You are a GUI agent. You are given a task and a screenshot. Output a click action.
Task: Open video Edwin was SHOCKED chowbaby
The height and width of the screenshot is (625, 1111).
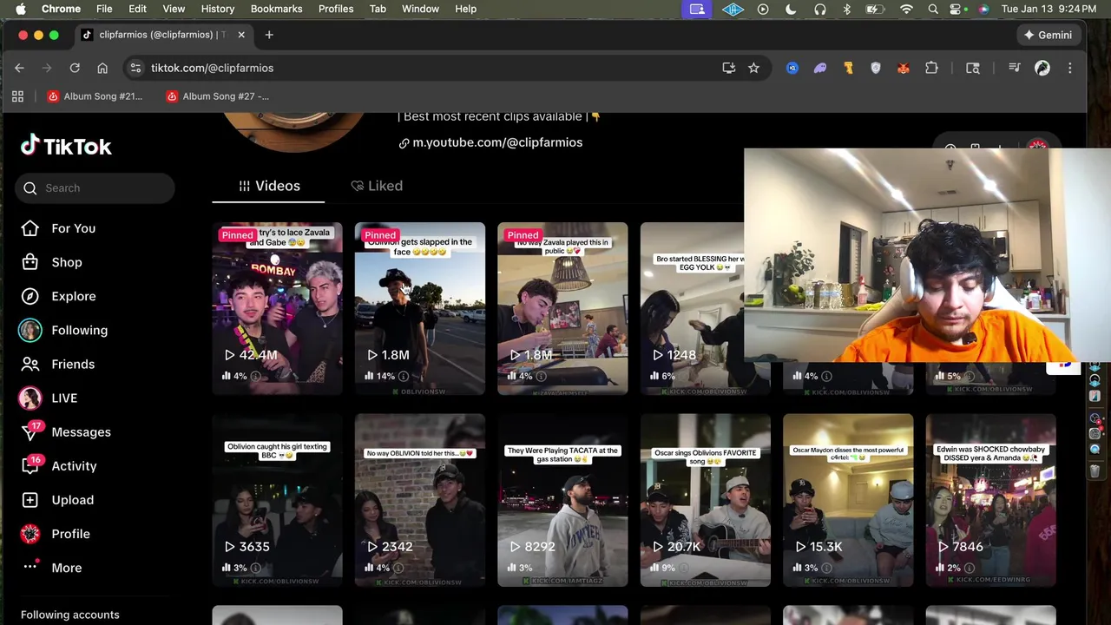(990, 500)
